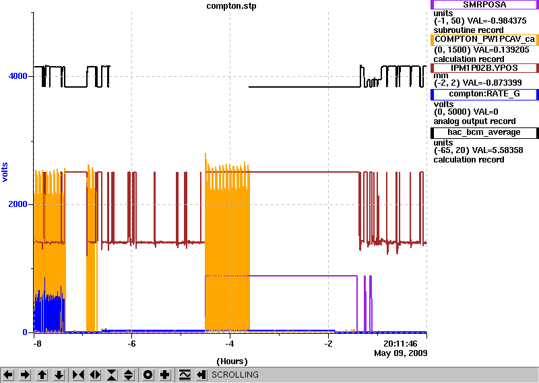This screenshot has width=539, height=383.
Task: Pan the plot down with the down arrow
Action: pos(59,374)
